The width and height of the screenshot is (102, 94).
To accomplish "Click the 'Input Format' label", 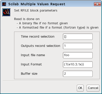I will point(31,64).
